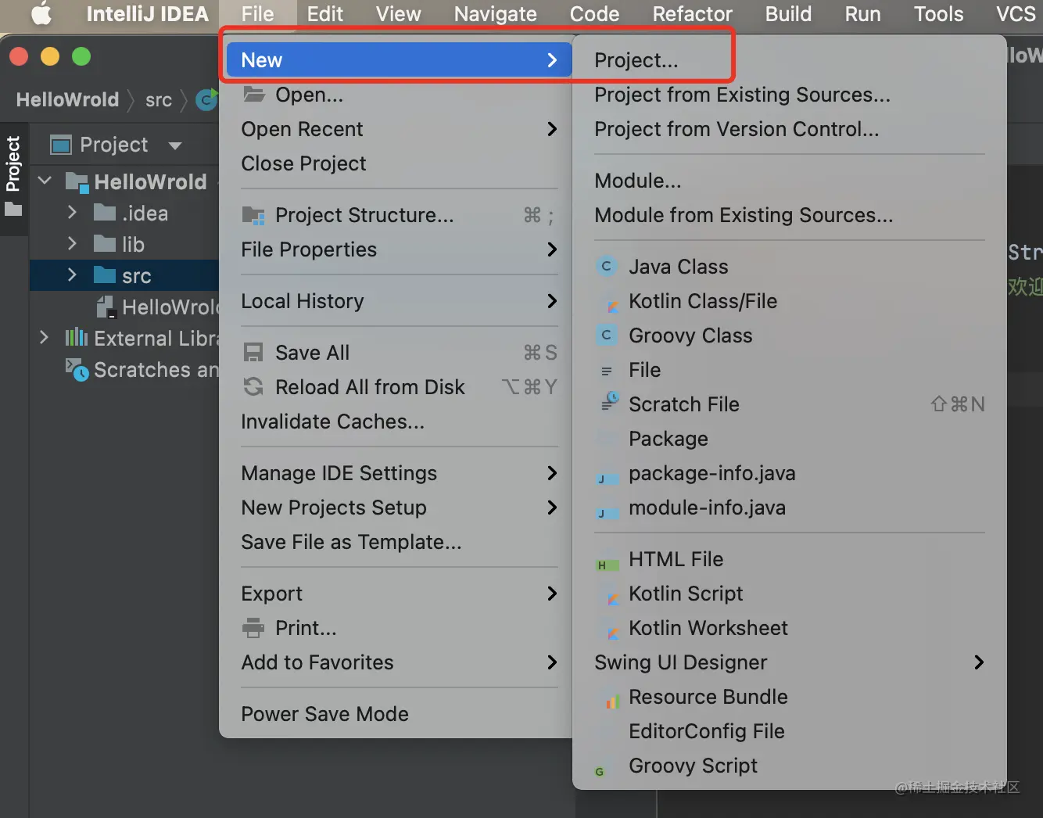Click the Project Structure icon
Image resolution: width=1043 pixels, height=818 pixels.
pyautogui.click(x=253, y=215)
